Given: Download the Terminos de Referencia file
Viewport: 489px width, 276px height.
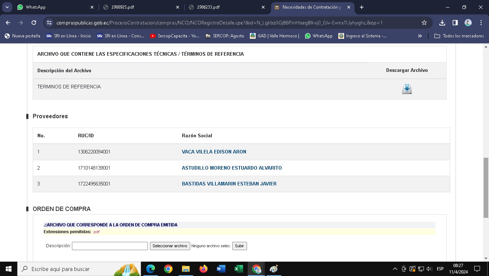Looking at the screenshot, I should click(x=407, y=89).
